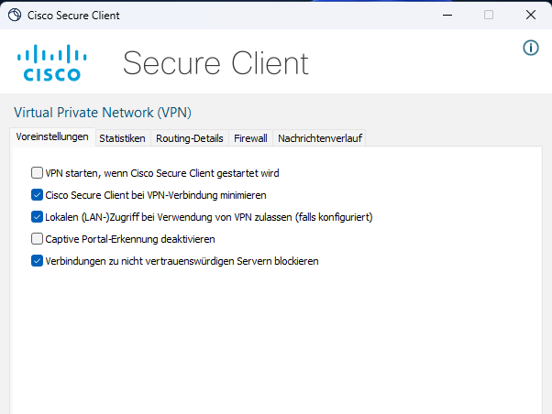Open the Routing-Details tab
Screen dimensions: 552x414
[189, 138]
